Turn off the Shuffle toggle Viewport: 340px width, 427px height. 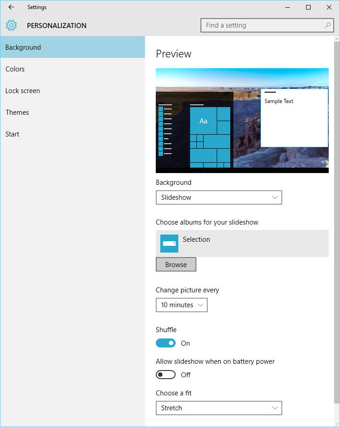click(x=166, y=343)
